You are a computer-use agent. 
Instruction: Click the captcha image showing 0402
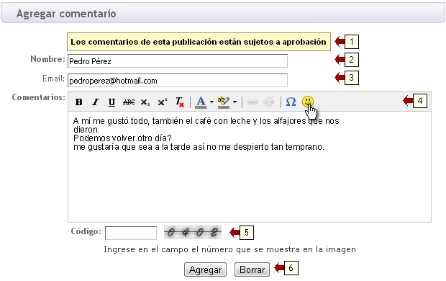(x=193, y=232)
